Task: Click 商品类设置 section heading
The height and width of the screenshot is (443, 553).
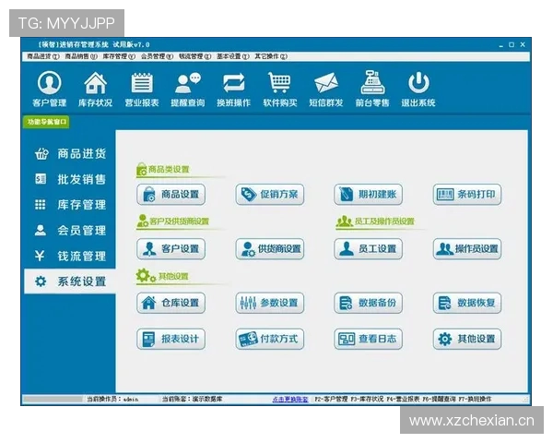Action: pyautogui.click(x=169, y=169)
